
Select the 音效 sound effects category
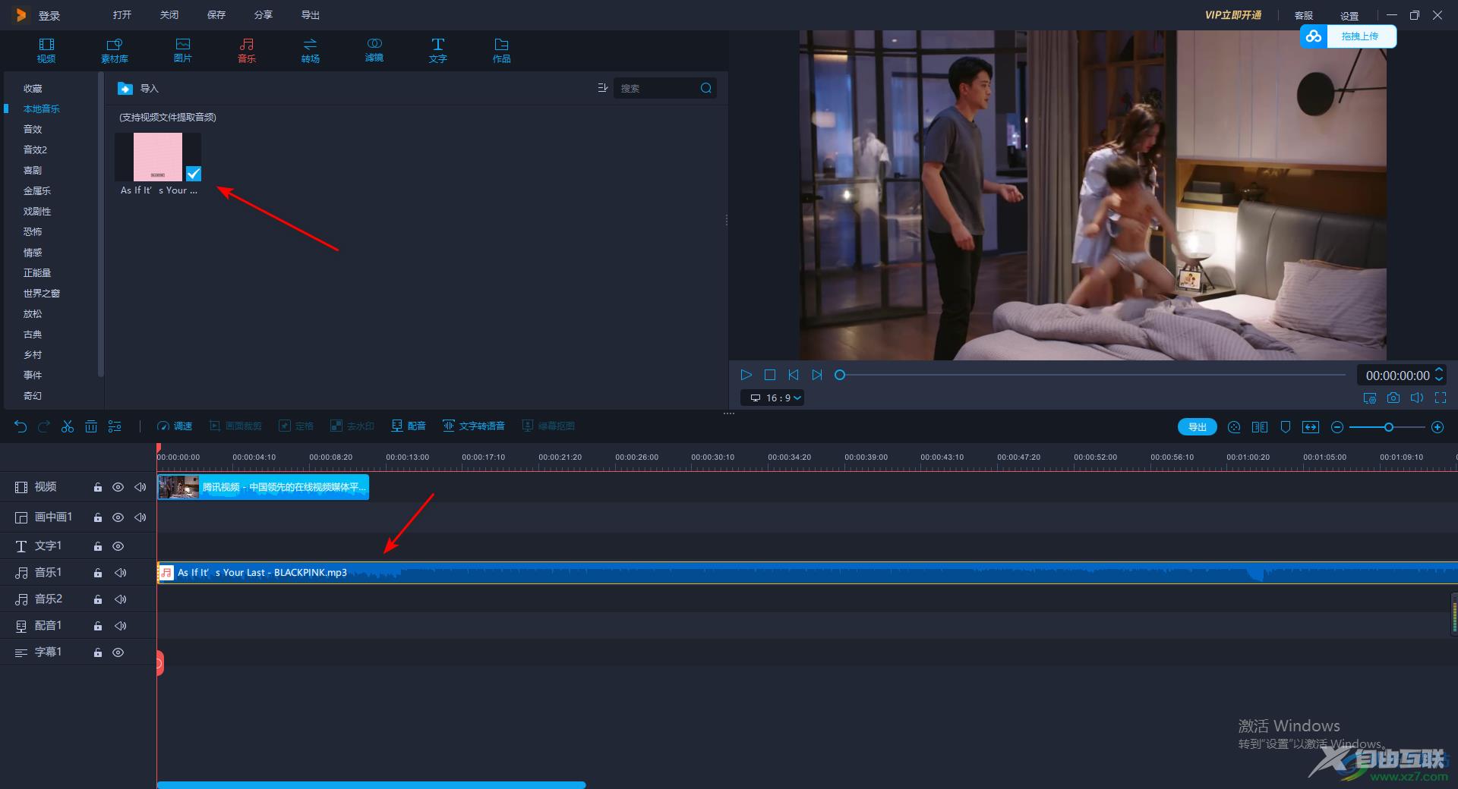tap(33, 130)
